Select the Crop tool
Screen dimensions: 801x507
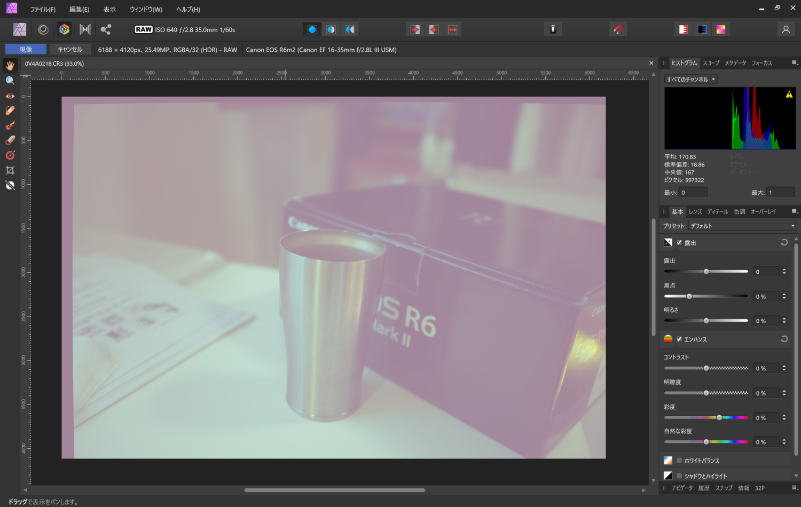point(10,170)
